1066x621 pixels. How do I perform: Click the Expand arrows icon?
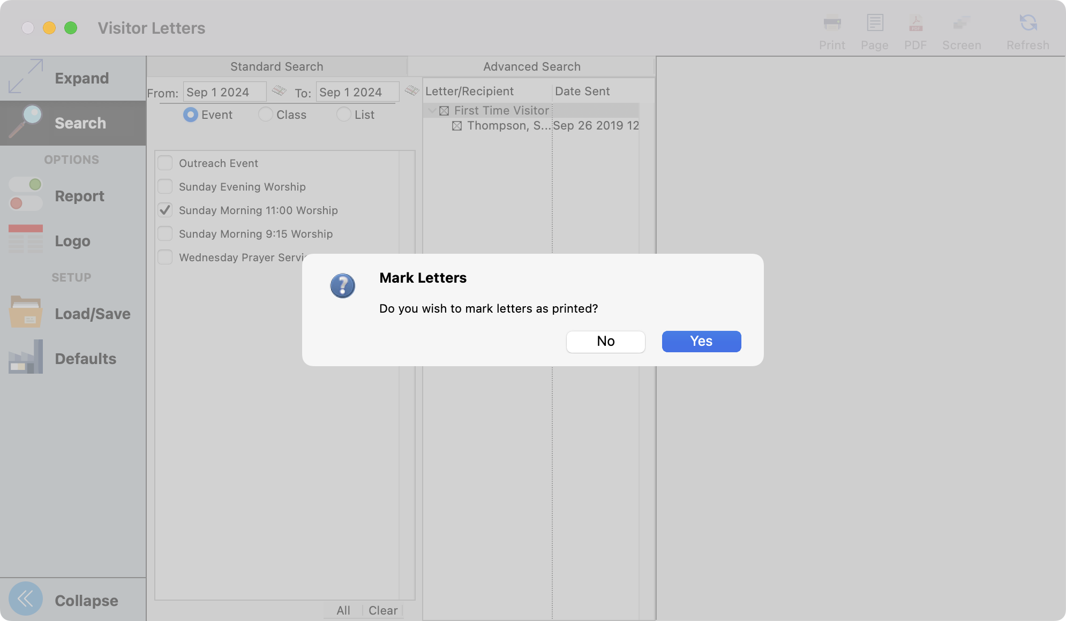tap(26, 77)
